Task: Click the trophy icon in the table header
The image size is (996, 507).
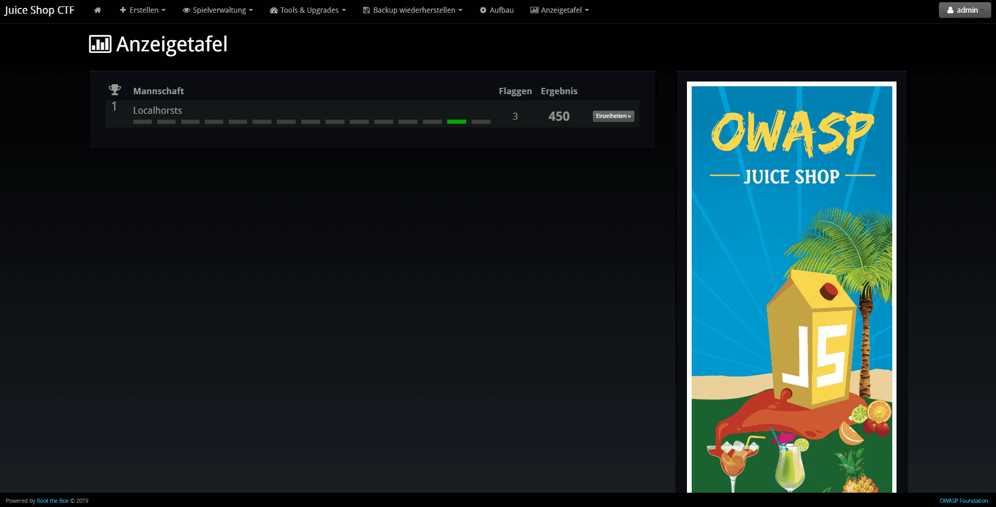Action: [x=115, y=90]
